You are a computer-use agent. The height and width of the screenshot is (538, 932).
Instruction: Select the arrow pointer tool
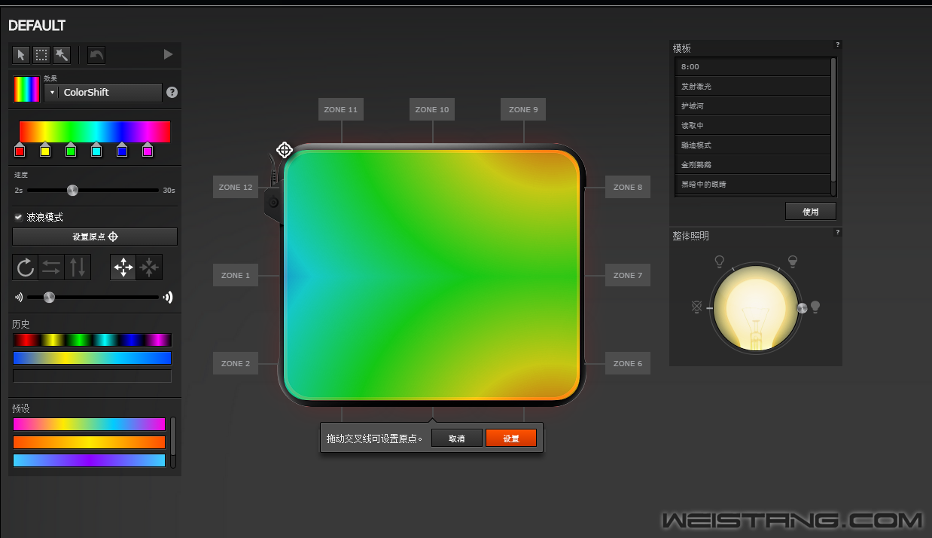(x=21, y=54)
